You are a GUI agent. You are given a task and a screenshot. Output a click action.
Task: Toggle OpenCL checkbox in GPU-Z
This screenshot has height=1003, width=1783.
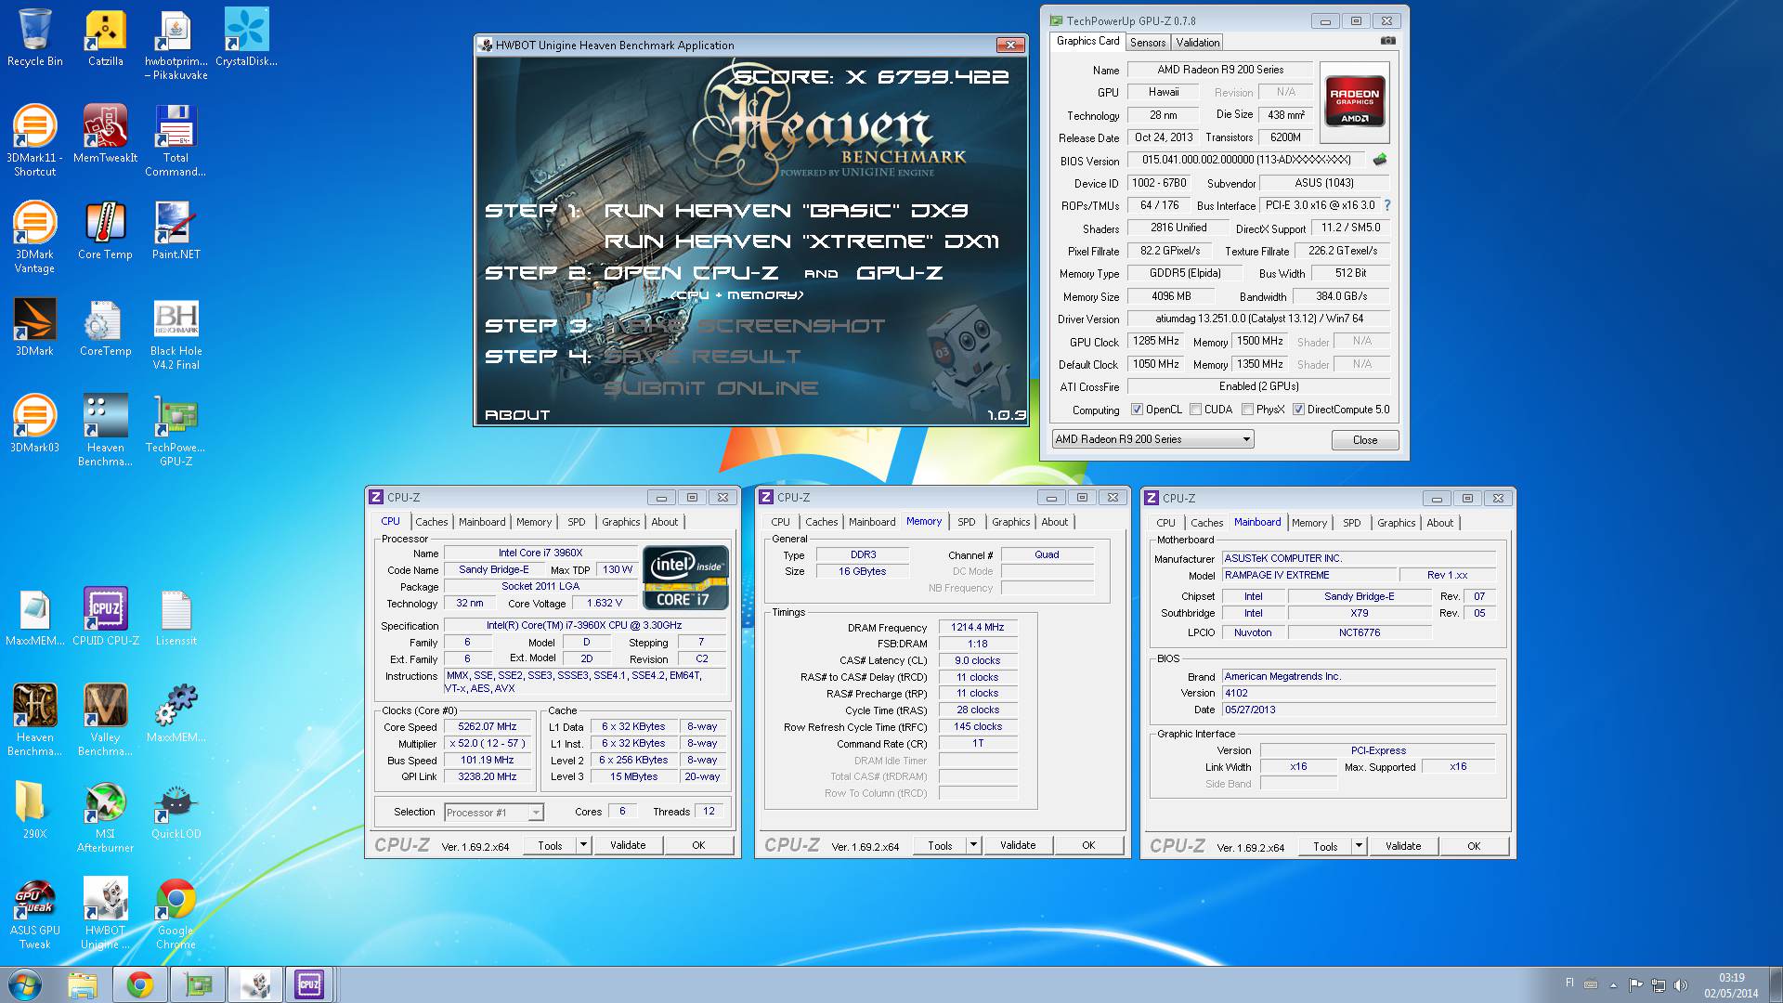[1137, 410]
